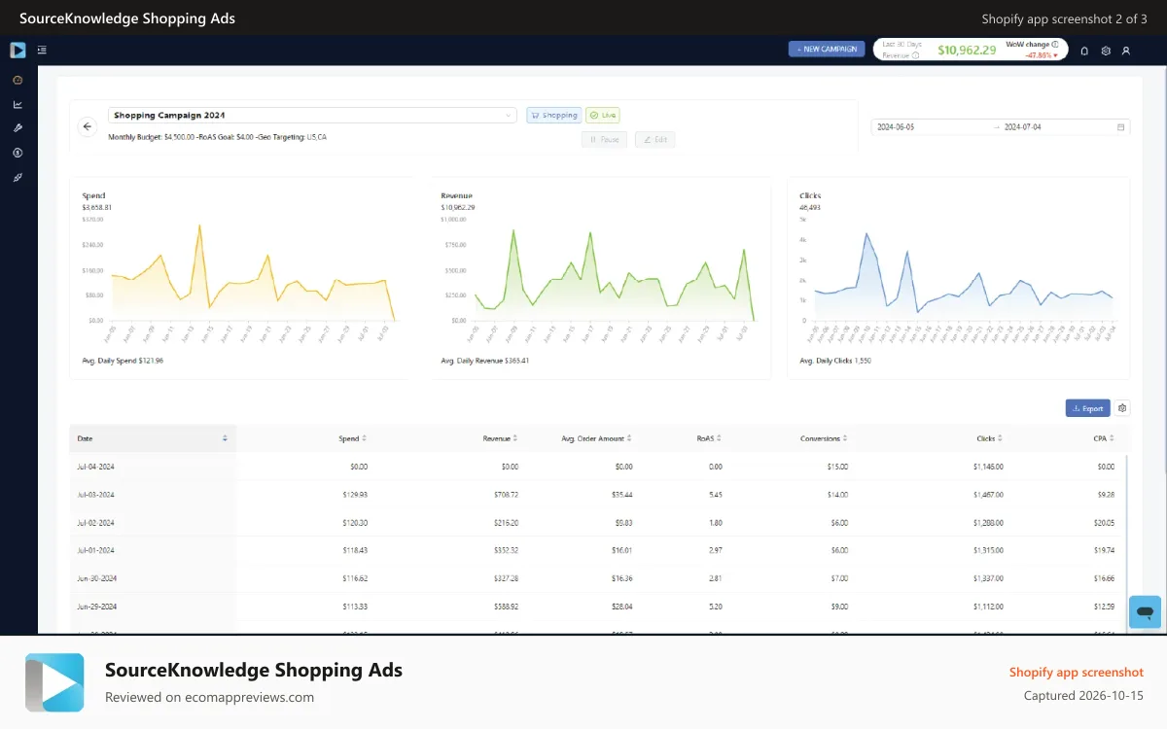Viewport: 1167px width, 729px height.
Task: Open the dashboard gauge sidebar icon
Action: tap(18, 80)
